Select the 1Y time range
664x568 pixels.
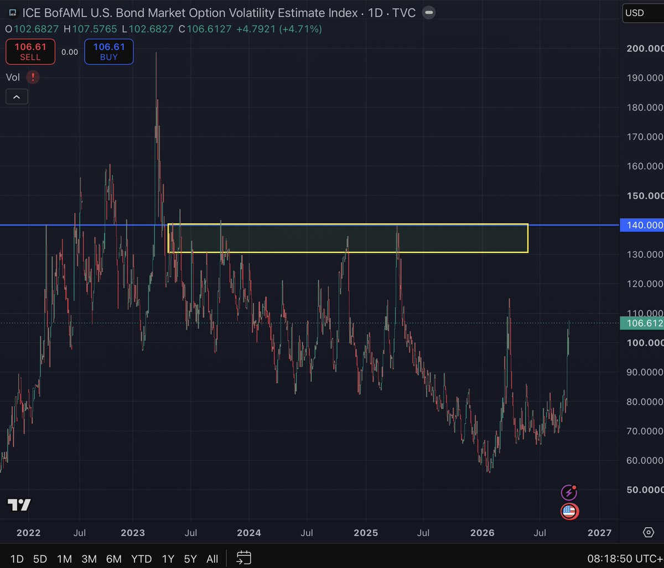167,559
